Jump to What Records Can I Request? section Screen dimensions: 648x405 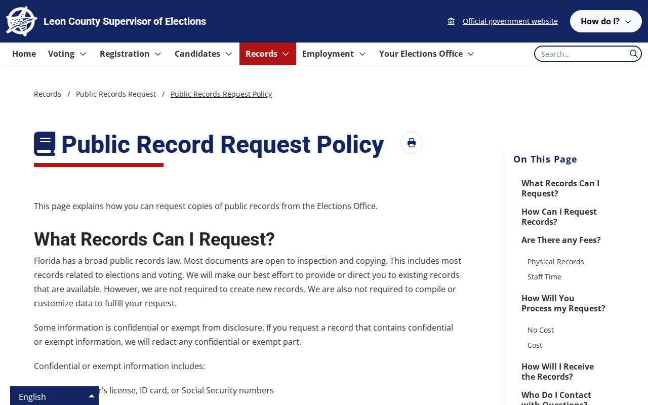click(560, 188)
